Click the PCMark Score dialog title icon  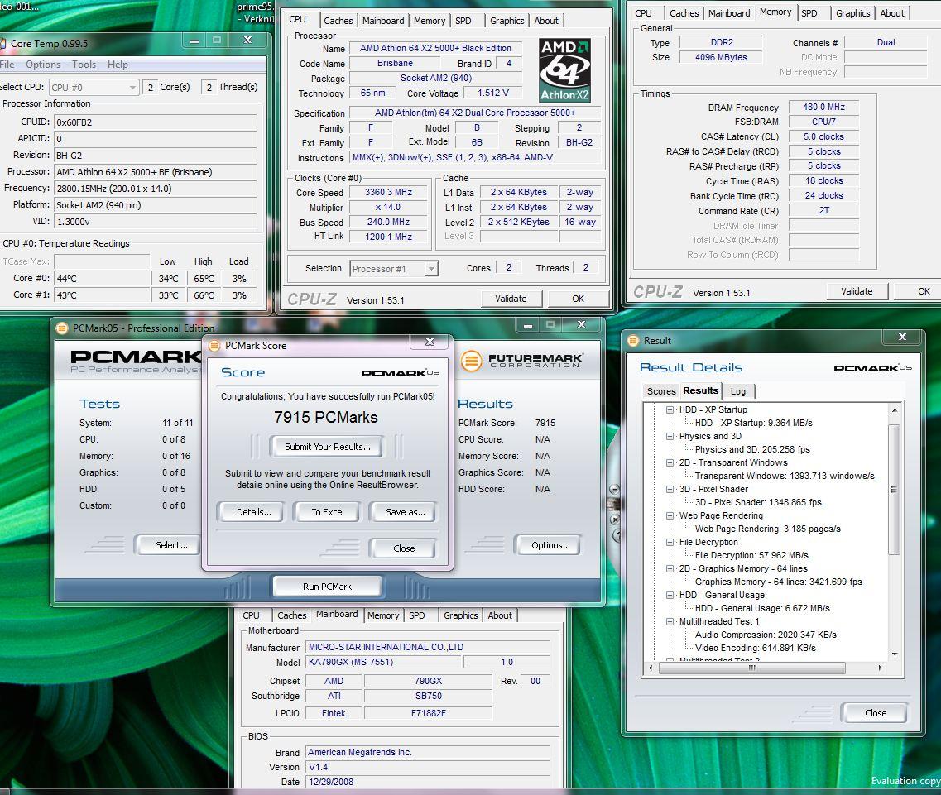[x=214, y=346]
